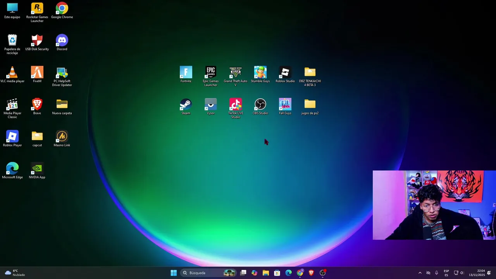The width and height of the screenshot is (496, 279).
Task: Select the Google Chrome desktop shortcut
Action: pyautogui.click(x=62, y=11)
